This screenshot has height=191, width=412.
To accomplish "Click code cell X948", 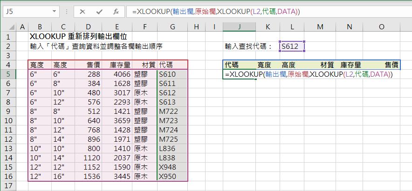I will click(172, 167).
